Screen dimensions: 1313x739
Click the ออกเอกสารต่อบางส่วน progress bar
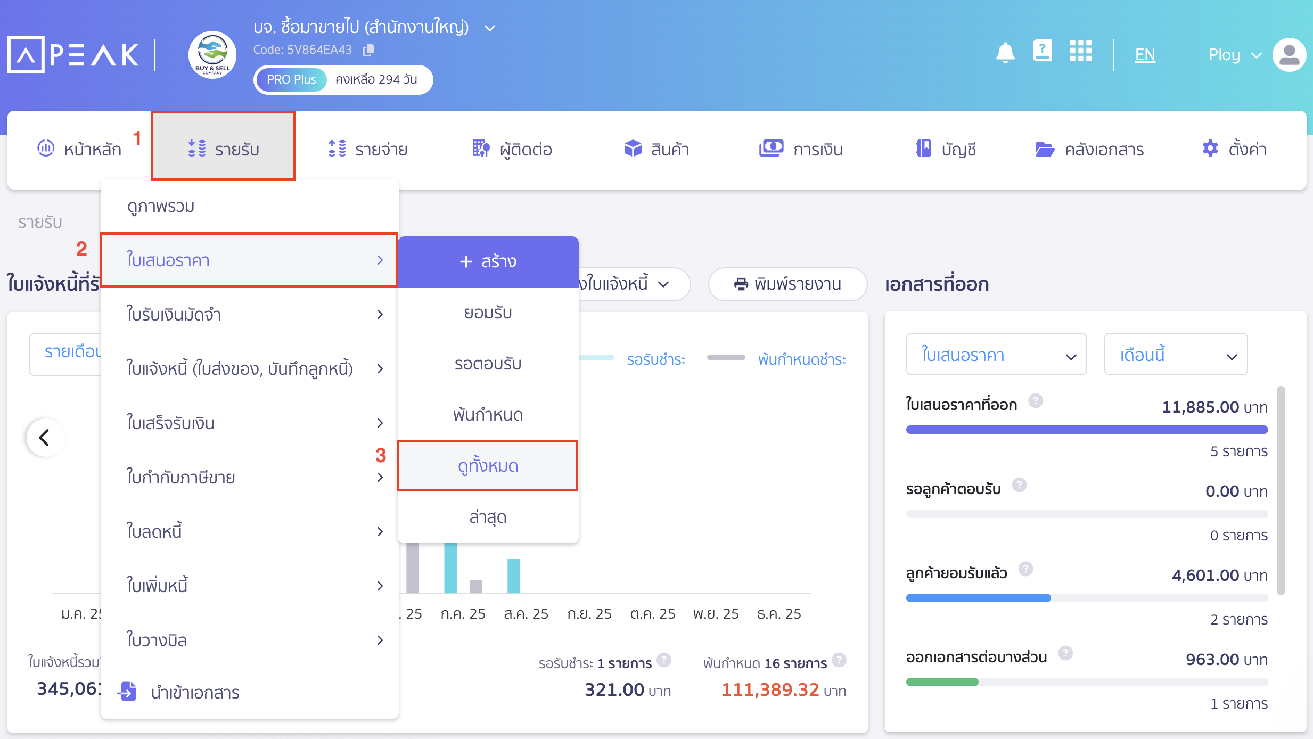1087,682
